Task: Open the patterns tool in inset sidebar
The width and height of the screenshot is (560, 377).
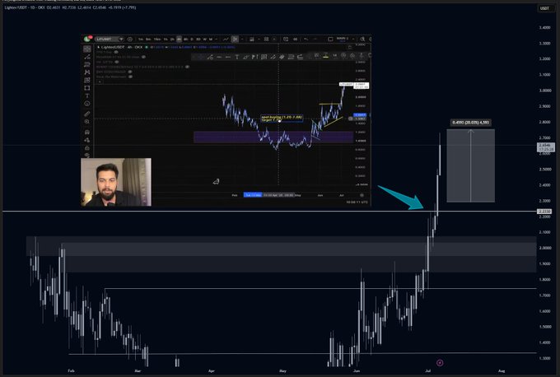Action: pos(87,72)
